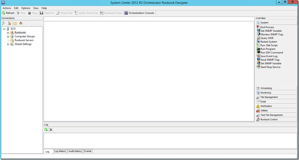Select the Monitor SNMP Trap activity
The height and width of the screenshot is (160, 299).
[x=272, y=35]
